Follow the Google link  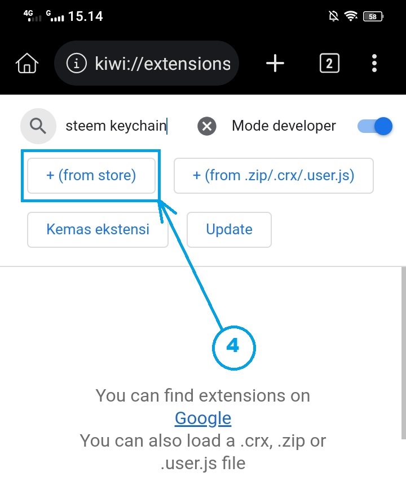[202, 418]
